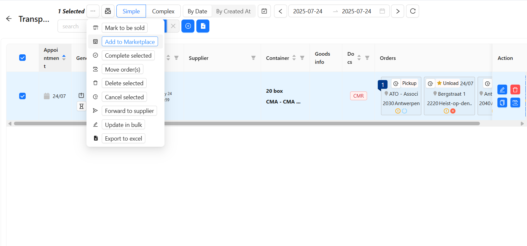Open the Docs column filter
Viewport: 527px width, 246px height.
pos(367,58)
